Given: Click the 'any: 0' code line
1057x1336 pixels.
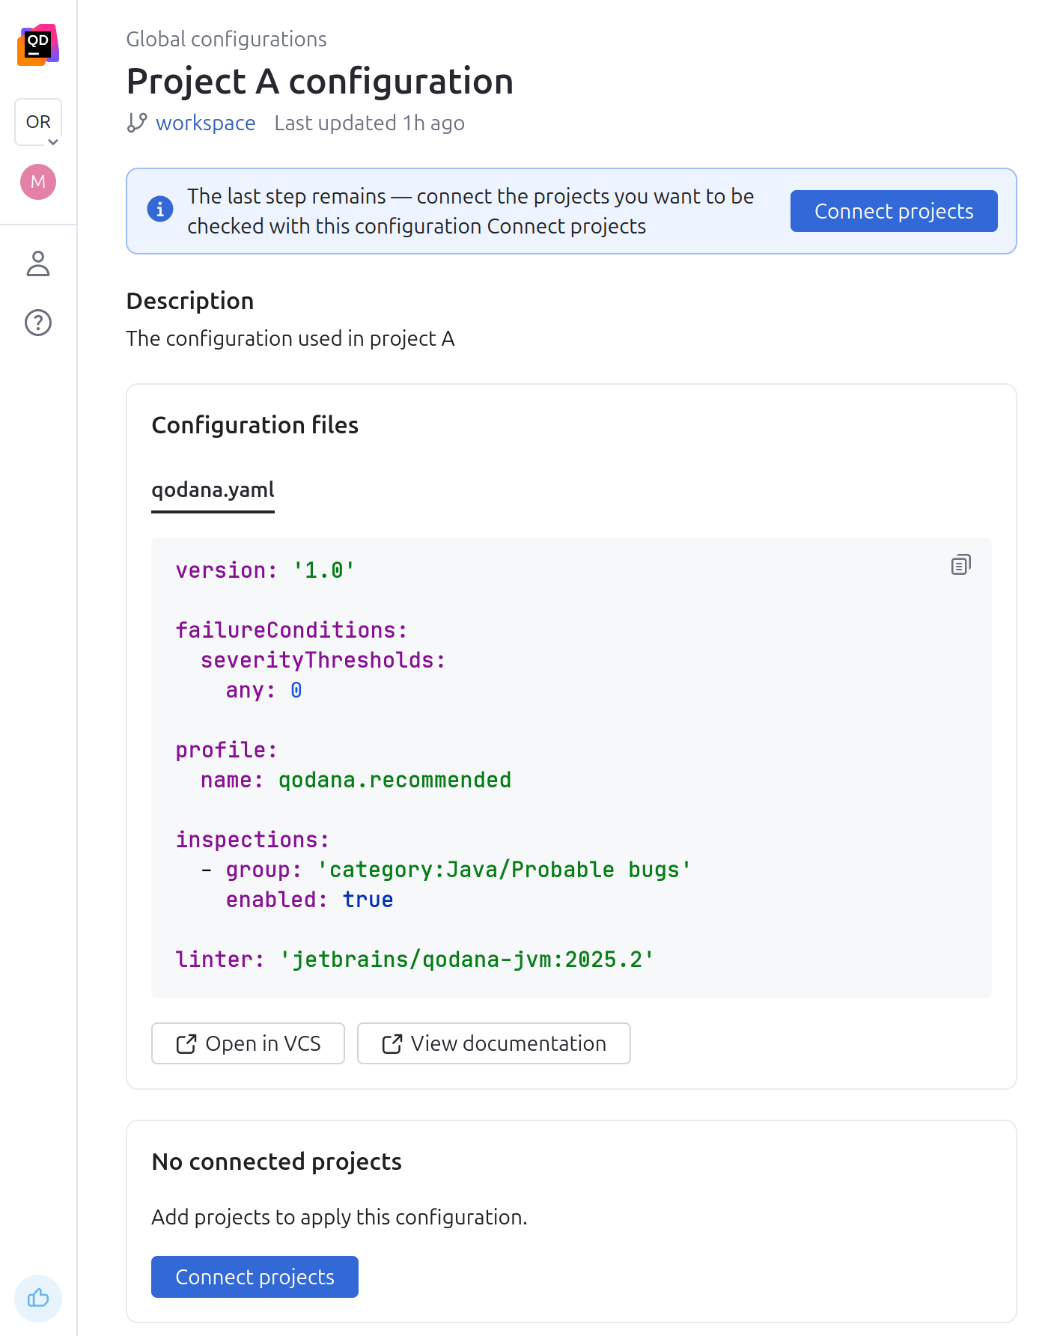Looking at the screenshot, I should (264, 690).
